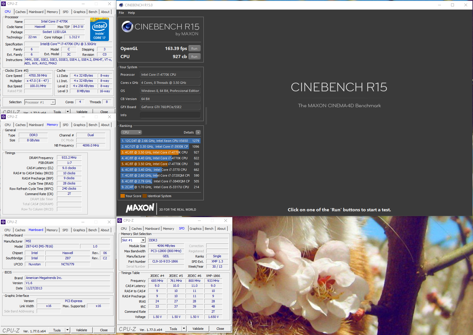This screenshot has height=335, width=473.
Task: Switch to Caches tab in top CPU-Z window
Action: click(x=21, y=12)
